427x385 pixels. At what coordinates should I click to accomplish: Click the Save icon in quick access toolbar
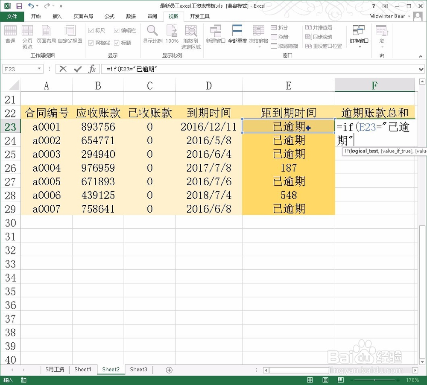(19, 6)
